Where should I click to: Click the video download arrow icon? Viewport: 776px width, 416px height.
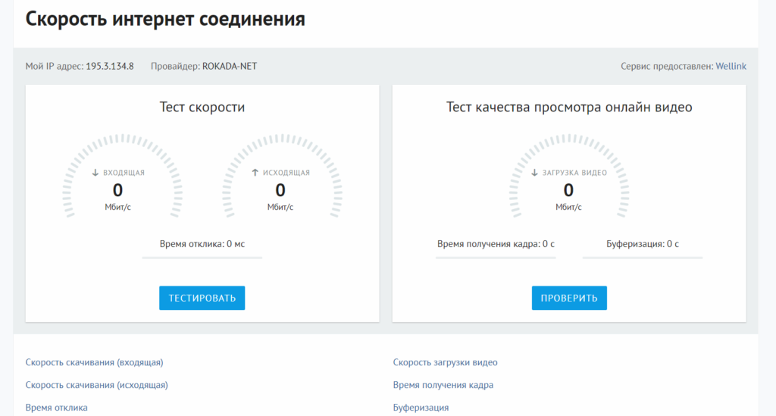(534, 173)
